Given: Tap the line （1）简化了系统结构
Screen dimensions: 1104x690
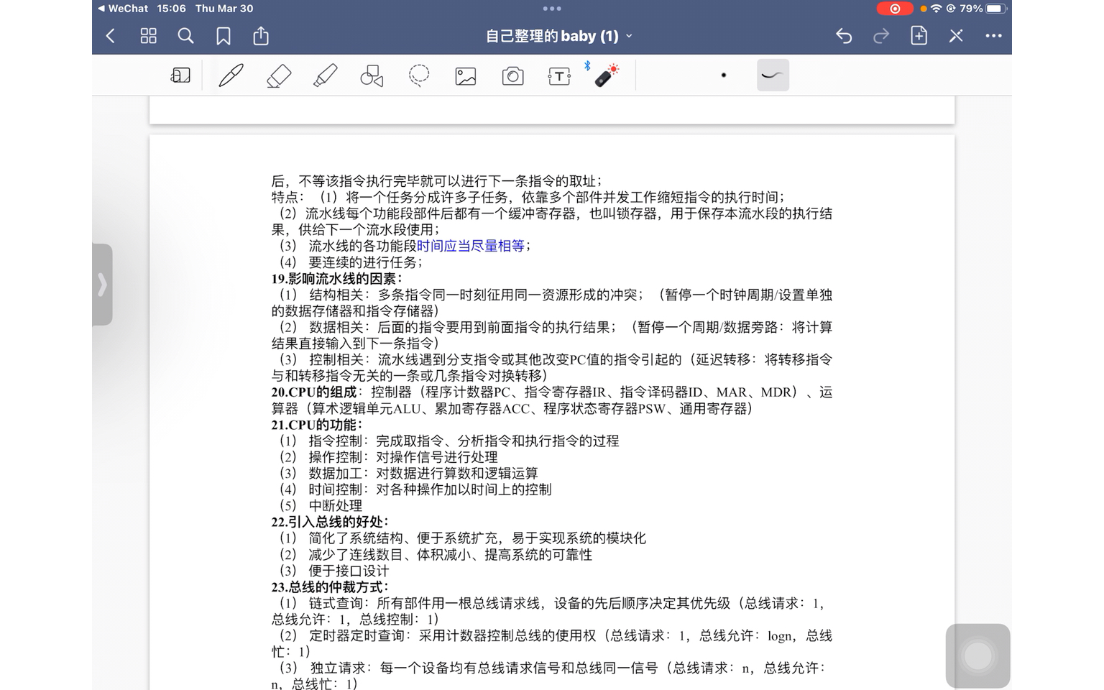Looking at the screenshot, I should (461, 538).
